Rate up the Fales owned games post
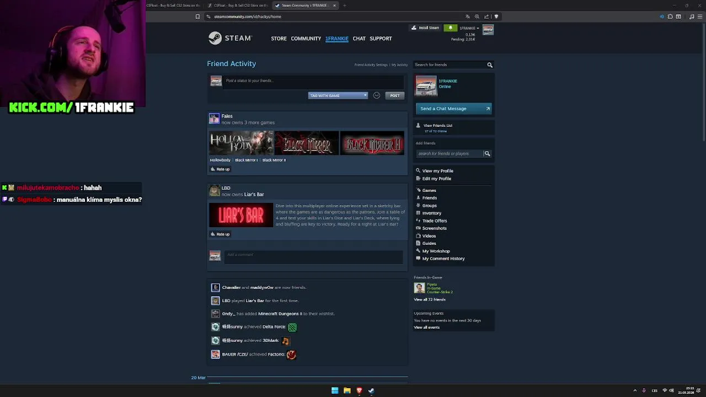The image size is (706, 397). [220, 169]
